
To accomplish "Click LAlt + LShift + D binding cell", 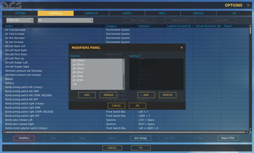I will tap(150, 128).
